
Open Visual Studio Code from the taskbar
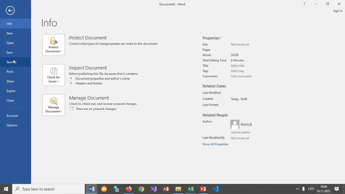pyautogui.click(x=216, y=189)
